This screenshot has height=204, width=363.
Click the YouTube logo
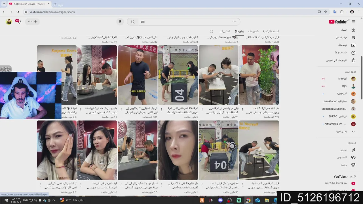point(338,22)
